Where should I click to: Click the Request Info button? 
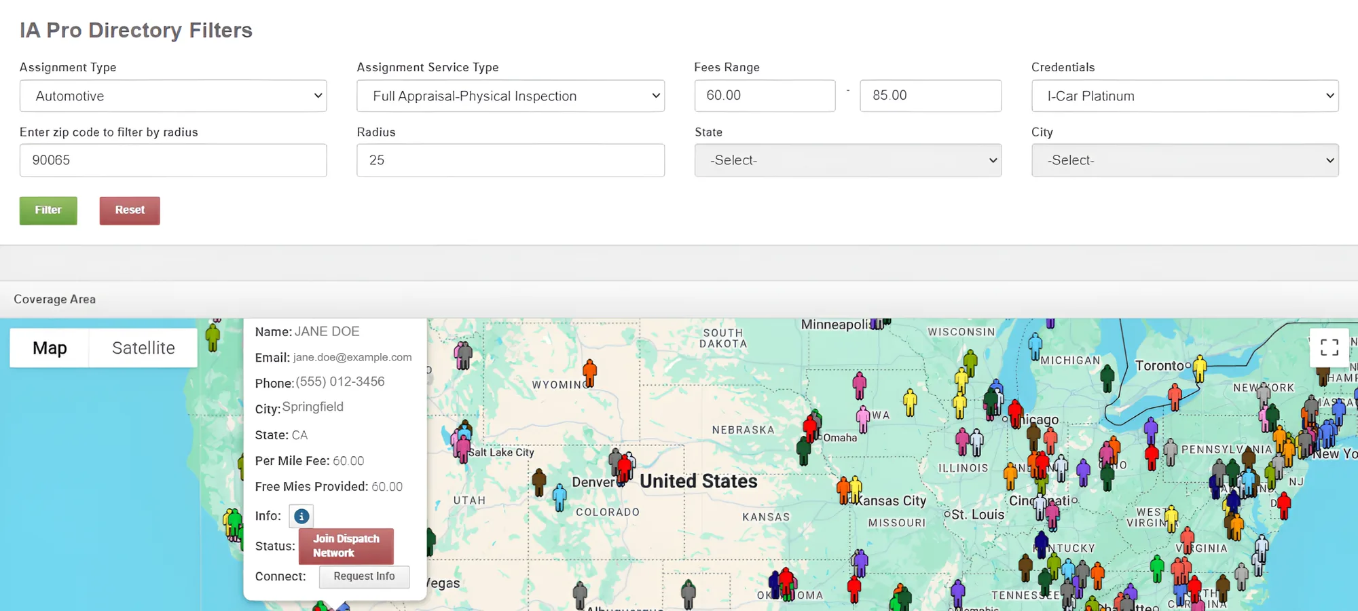[364, 576]
